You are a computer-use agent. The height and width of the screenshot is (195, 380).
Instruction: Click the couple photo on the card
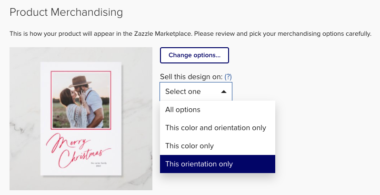point(81,100)
